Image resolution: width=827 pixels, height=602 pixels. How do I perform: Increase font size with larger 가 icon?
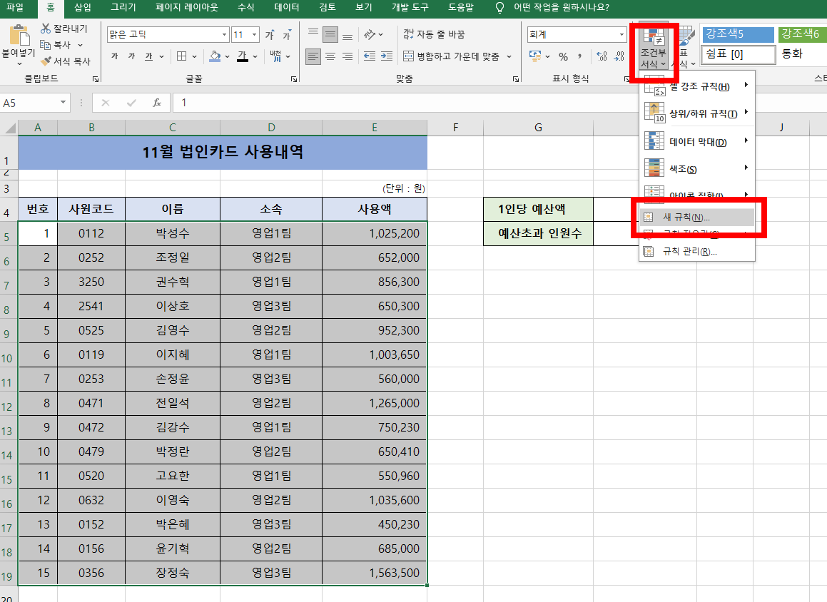coord(270,35)
